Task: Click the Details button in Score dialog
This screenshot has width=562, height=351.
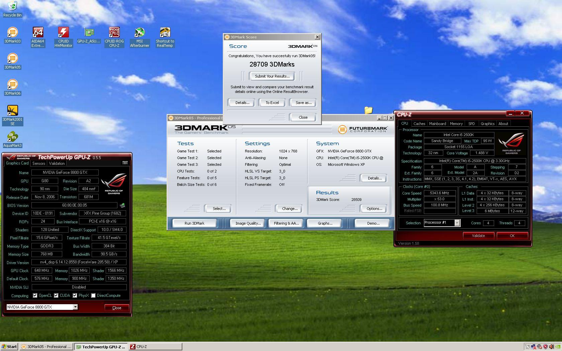Action: [x=242, y=103]
